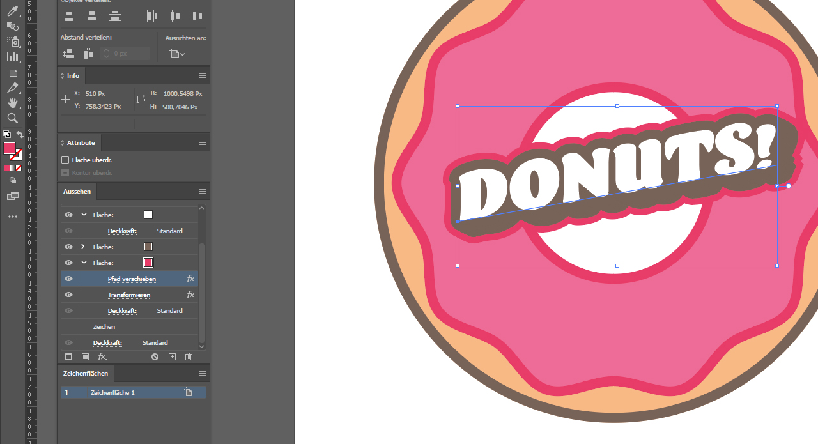The height and width of the screenshot is (444, 818).
Task: Open the Ausrichten an dropdown
Action: tap(178, 54)
